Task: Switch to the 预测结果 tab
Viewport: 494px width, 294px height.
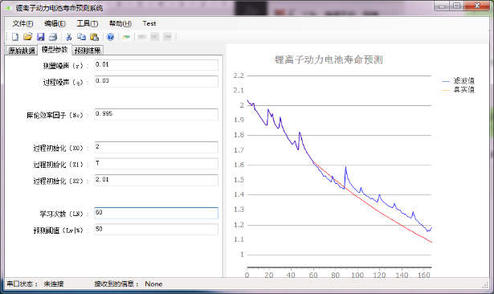Action: pyautogui.click(x=88, y=51)
